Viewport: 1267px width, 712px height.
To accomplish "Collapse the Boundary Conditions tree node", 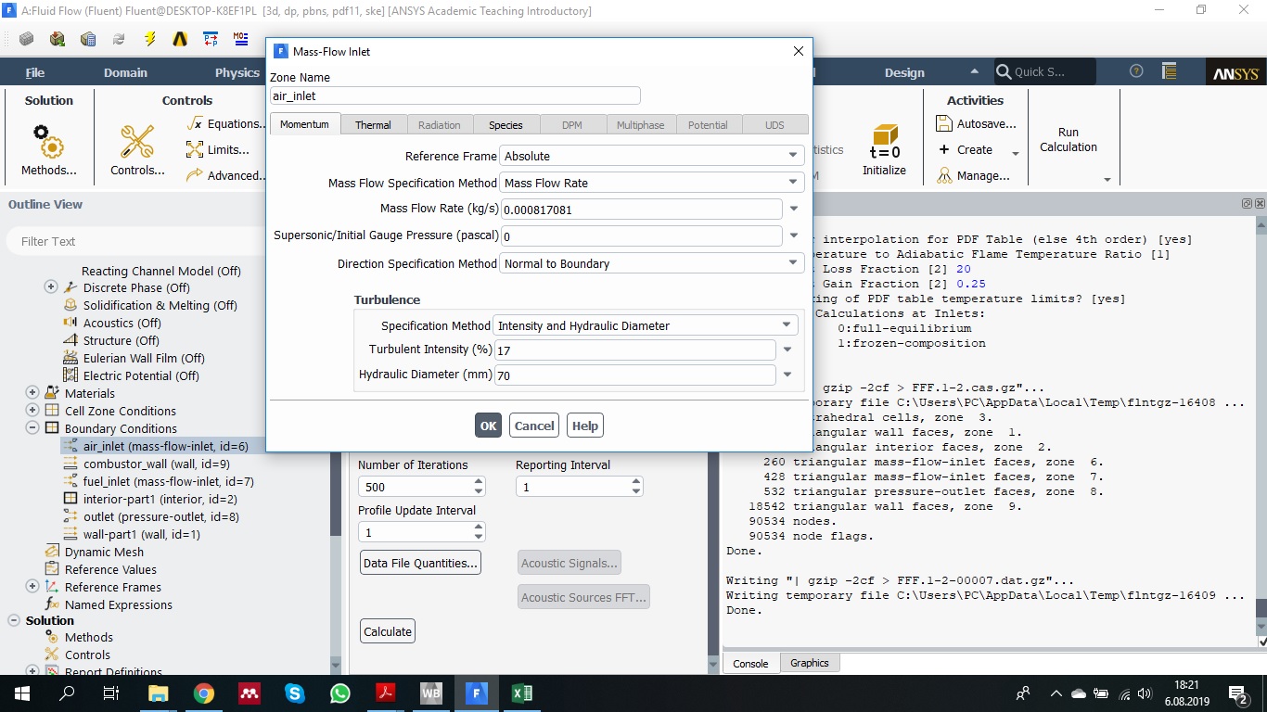I will point(32,428).
